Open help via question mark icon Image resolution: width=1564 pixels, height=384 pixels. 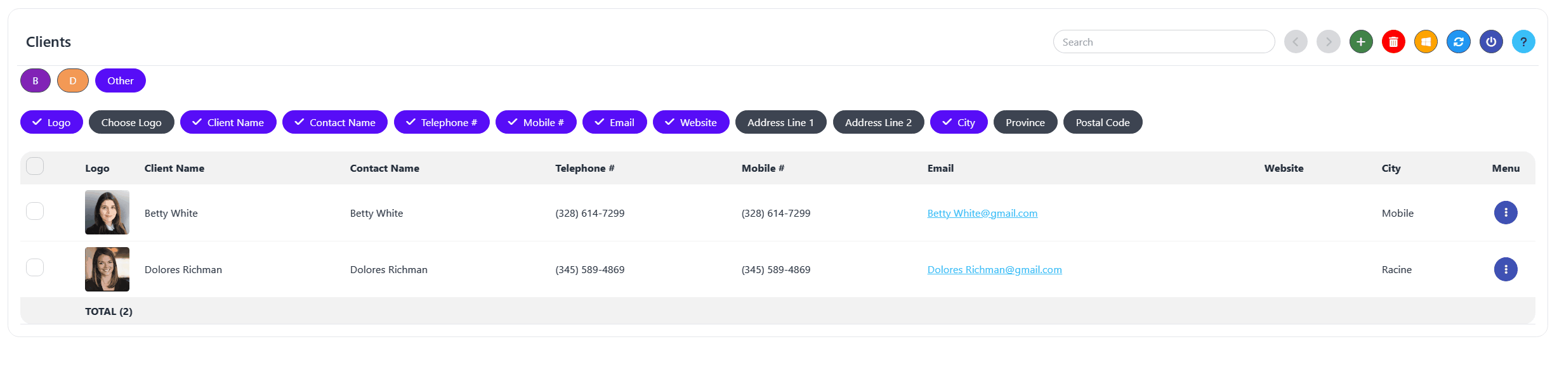[1523, 42]
